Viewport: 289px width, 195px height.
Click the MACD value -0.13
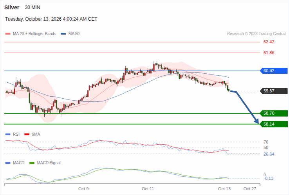269,179
